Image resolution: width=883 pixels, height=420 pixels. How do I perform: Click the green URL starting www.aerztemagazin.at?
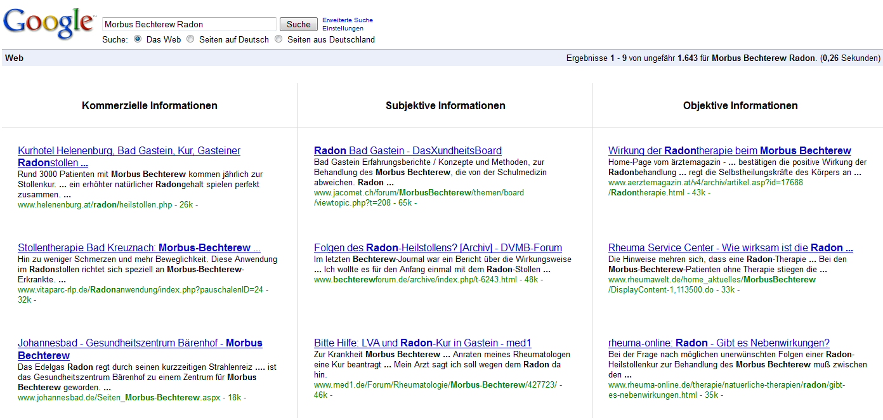click(x=705, y=187)
